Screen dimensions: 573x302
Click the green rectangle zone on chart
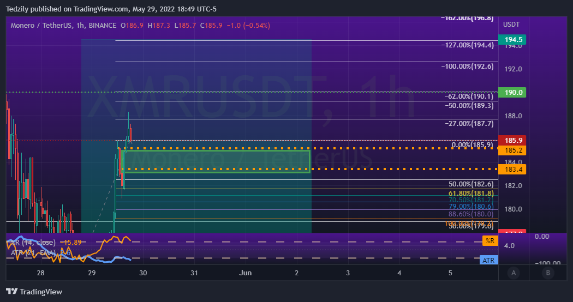click(x=217, y=161)
